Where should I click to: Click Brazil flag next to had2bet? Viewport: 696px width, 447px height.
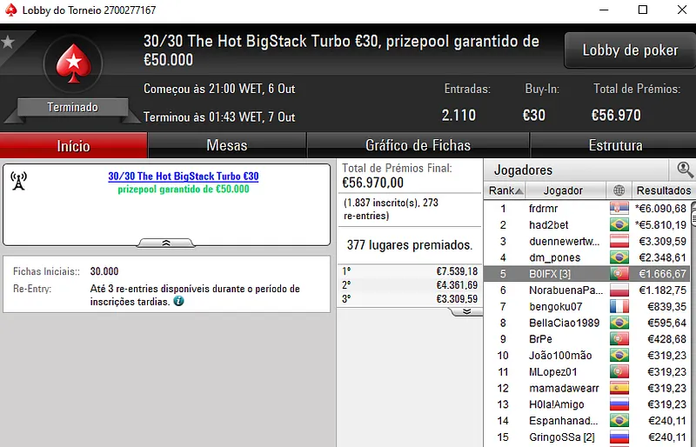pyautogui.click(x=619, y=225)
